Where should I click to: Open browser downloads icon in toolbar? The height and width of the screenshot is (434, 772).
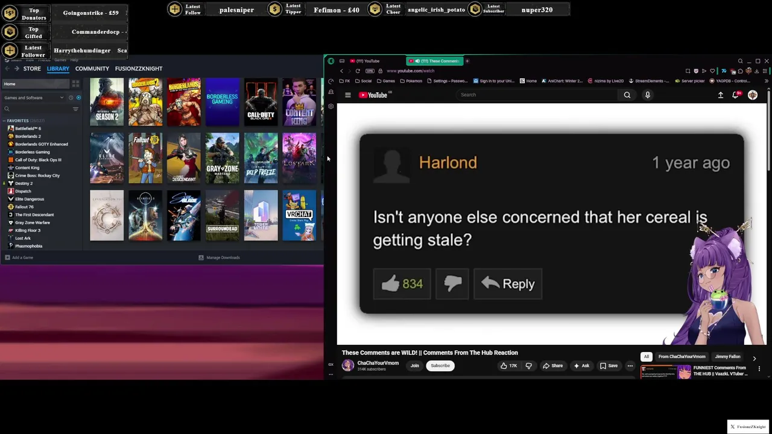[x=756, y=71]
